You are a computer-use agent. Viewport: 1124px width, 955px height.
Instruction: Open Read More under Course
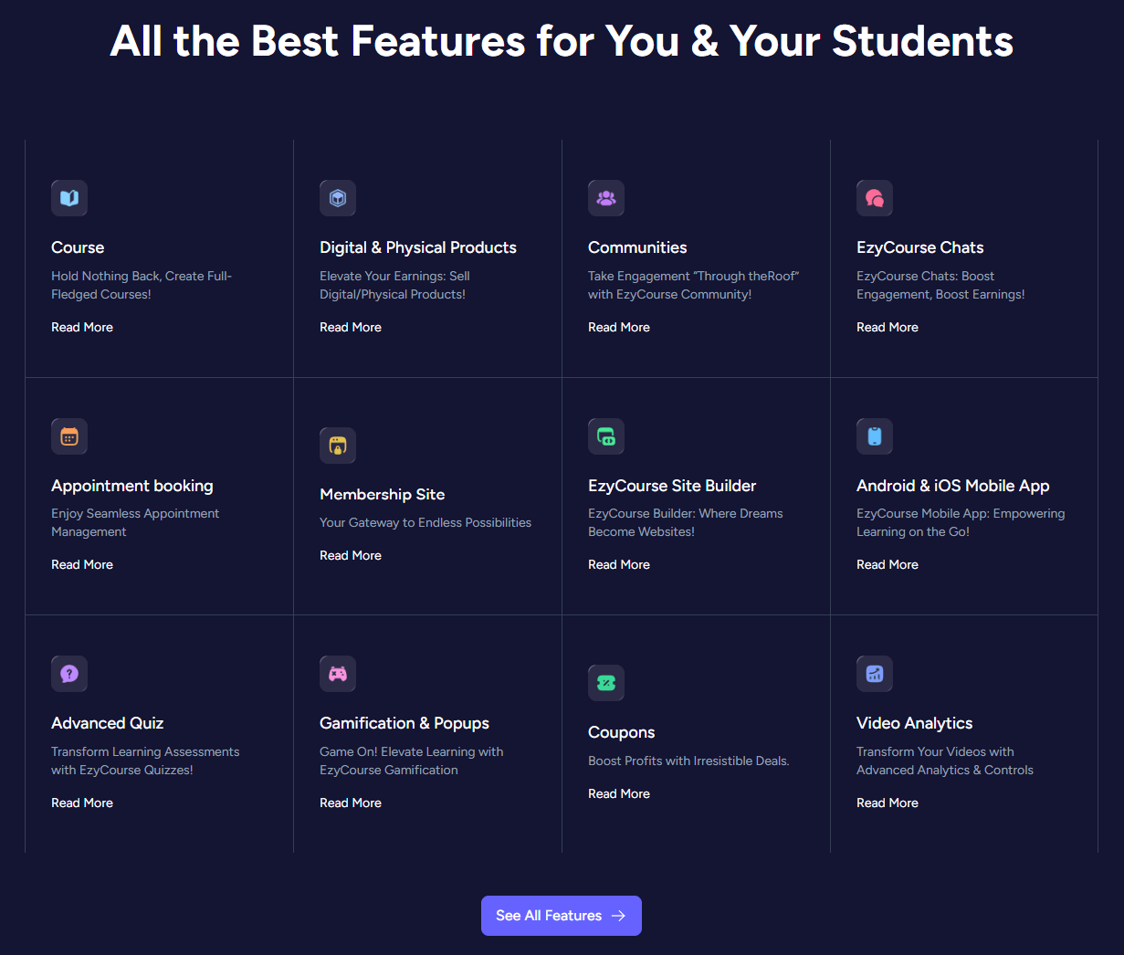click(x=82, y=327)
